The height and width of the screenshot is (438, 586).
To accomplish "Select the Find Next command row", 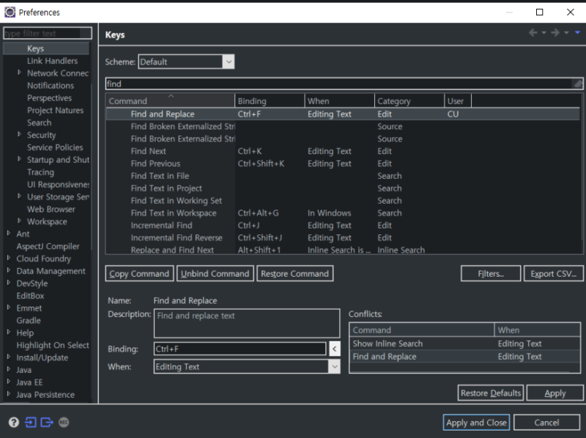I will (149, 152).
